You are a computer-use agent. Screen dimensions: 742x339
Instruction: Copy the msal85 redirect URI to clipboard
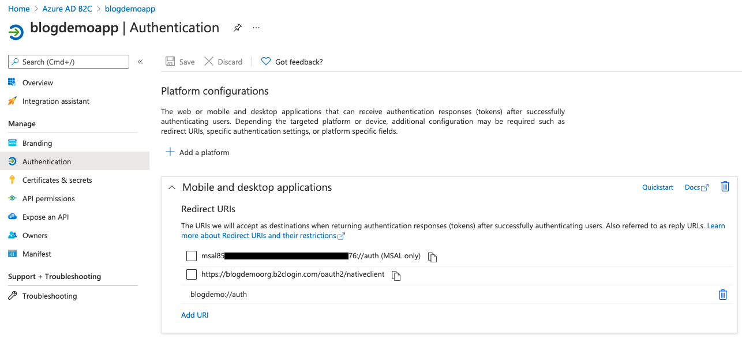coord(433,257)
